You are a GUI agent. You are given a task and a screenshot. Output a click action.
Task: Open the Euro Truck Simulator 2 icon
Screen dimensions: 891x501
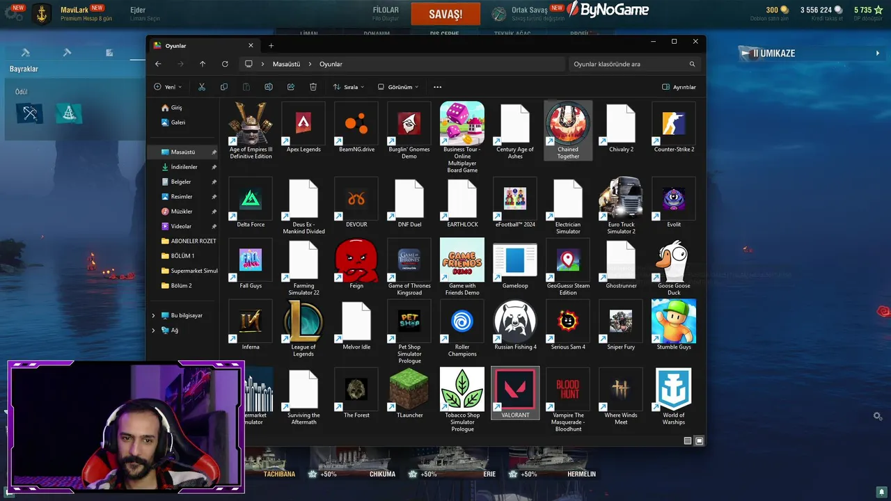[x=621, y=199]
